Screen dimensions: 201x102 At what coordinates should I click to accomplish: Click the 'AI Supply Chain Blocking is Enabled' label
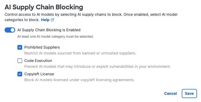coord(49,30)
